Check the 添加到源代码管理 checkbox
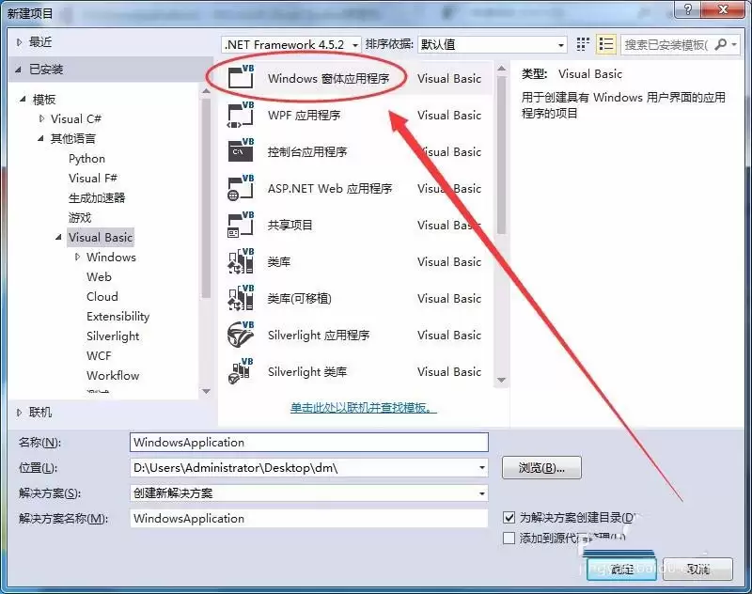 (x=509, y=538)
